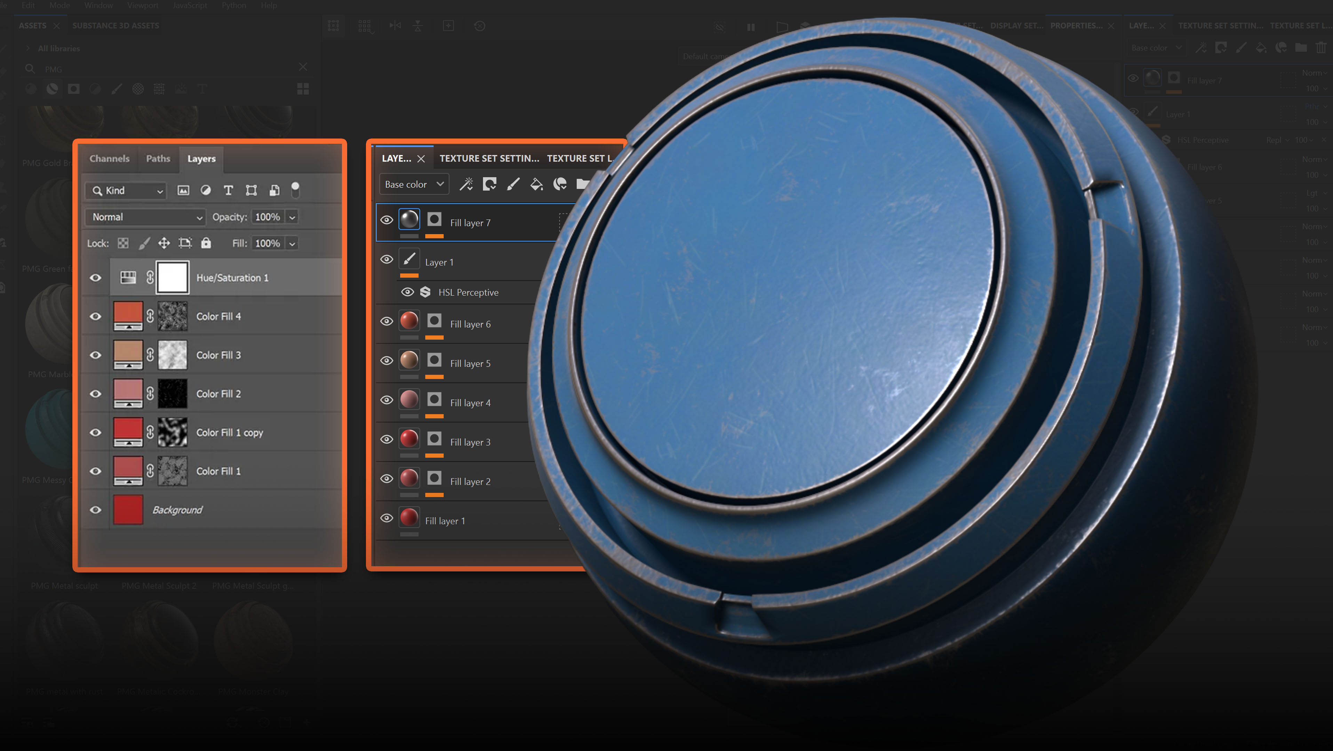Click the add paint layer brush icon

coord(513,184)
